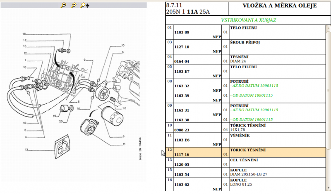Click the zoom in magnifier icon
The image size is (331, 194).
click(x=63, y=5)
